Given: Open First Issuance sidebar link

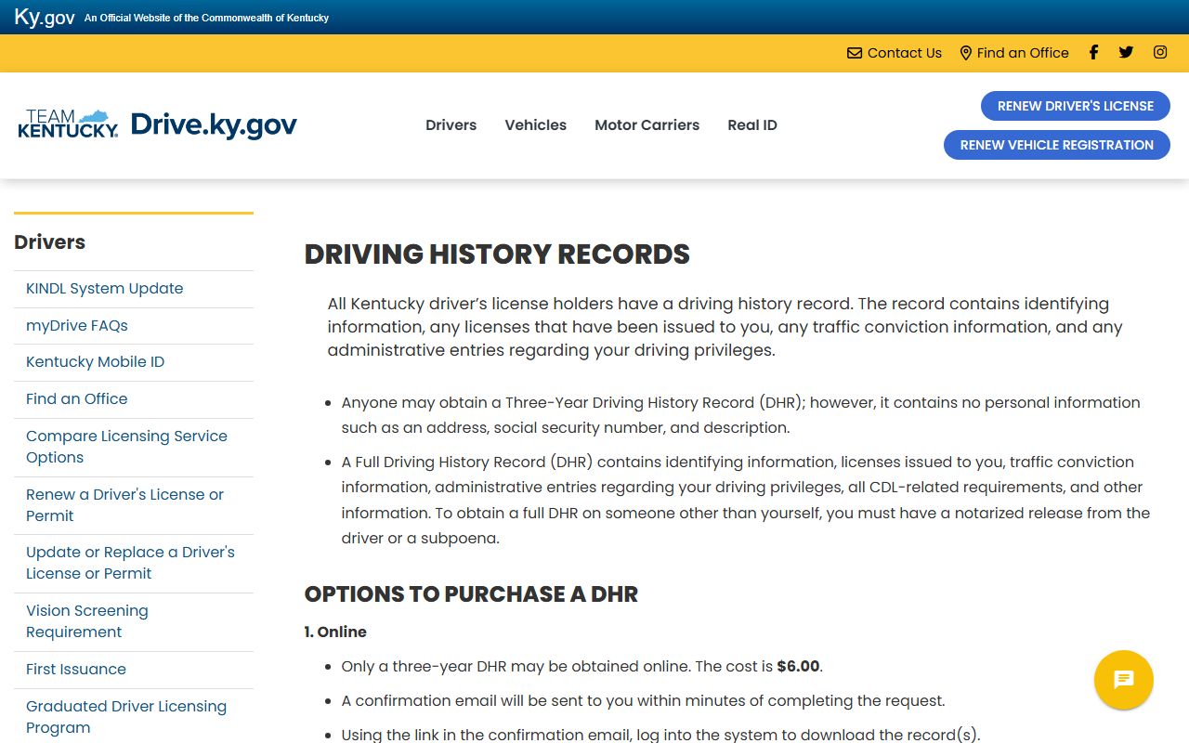Looking at the screenshot, I should tap(76, 670).
